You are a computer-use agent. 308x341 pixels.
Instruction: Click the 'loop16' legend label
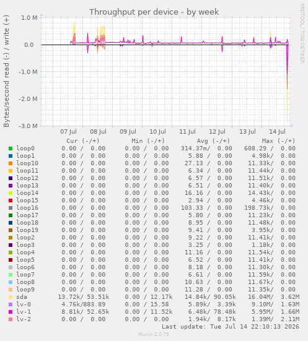pyautogui.click(x=27, y=208)
